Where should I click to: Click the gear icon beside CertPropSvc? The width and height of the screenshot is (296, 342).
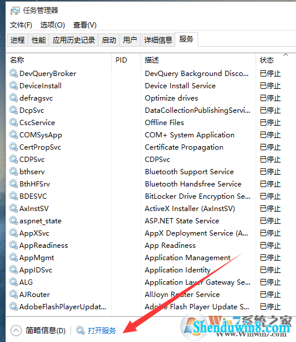coord(13,147)
